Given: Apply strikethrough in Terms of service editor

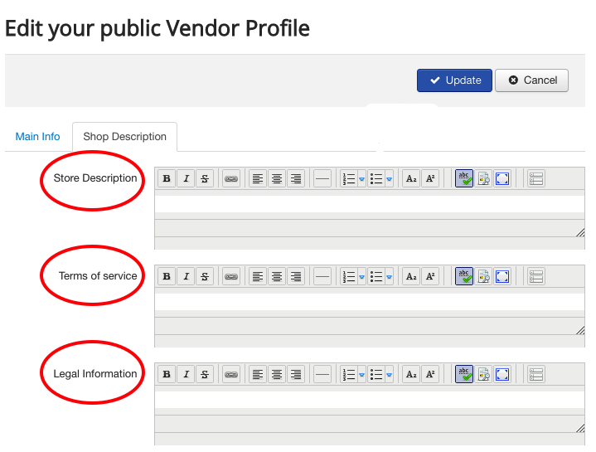Looking at the screenshot, I should (x=205, y=276).
